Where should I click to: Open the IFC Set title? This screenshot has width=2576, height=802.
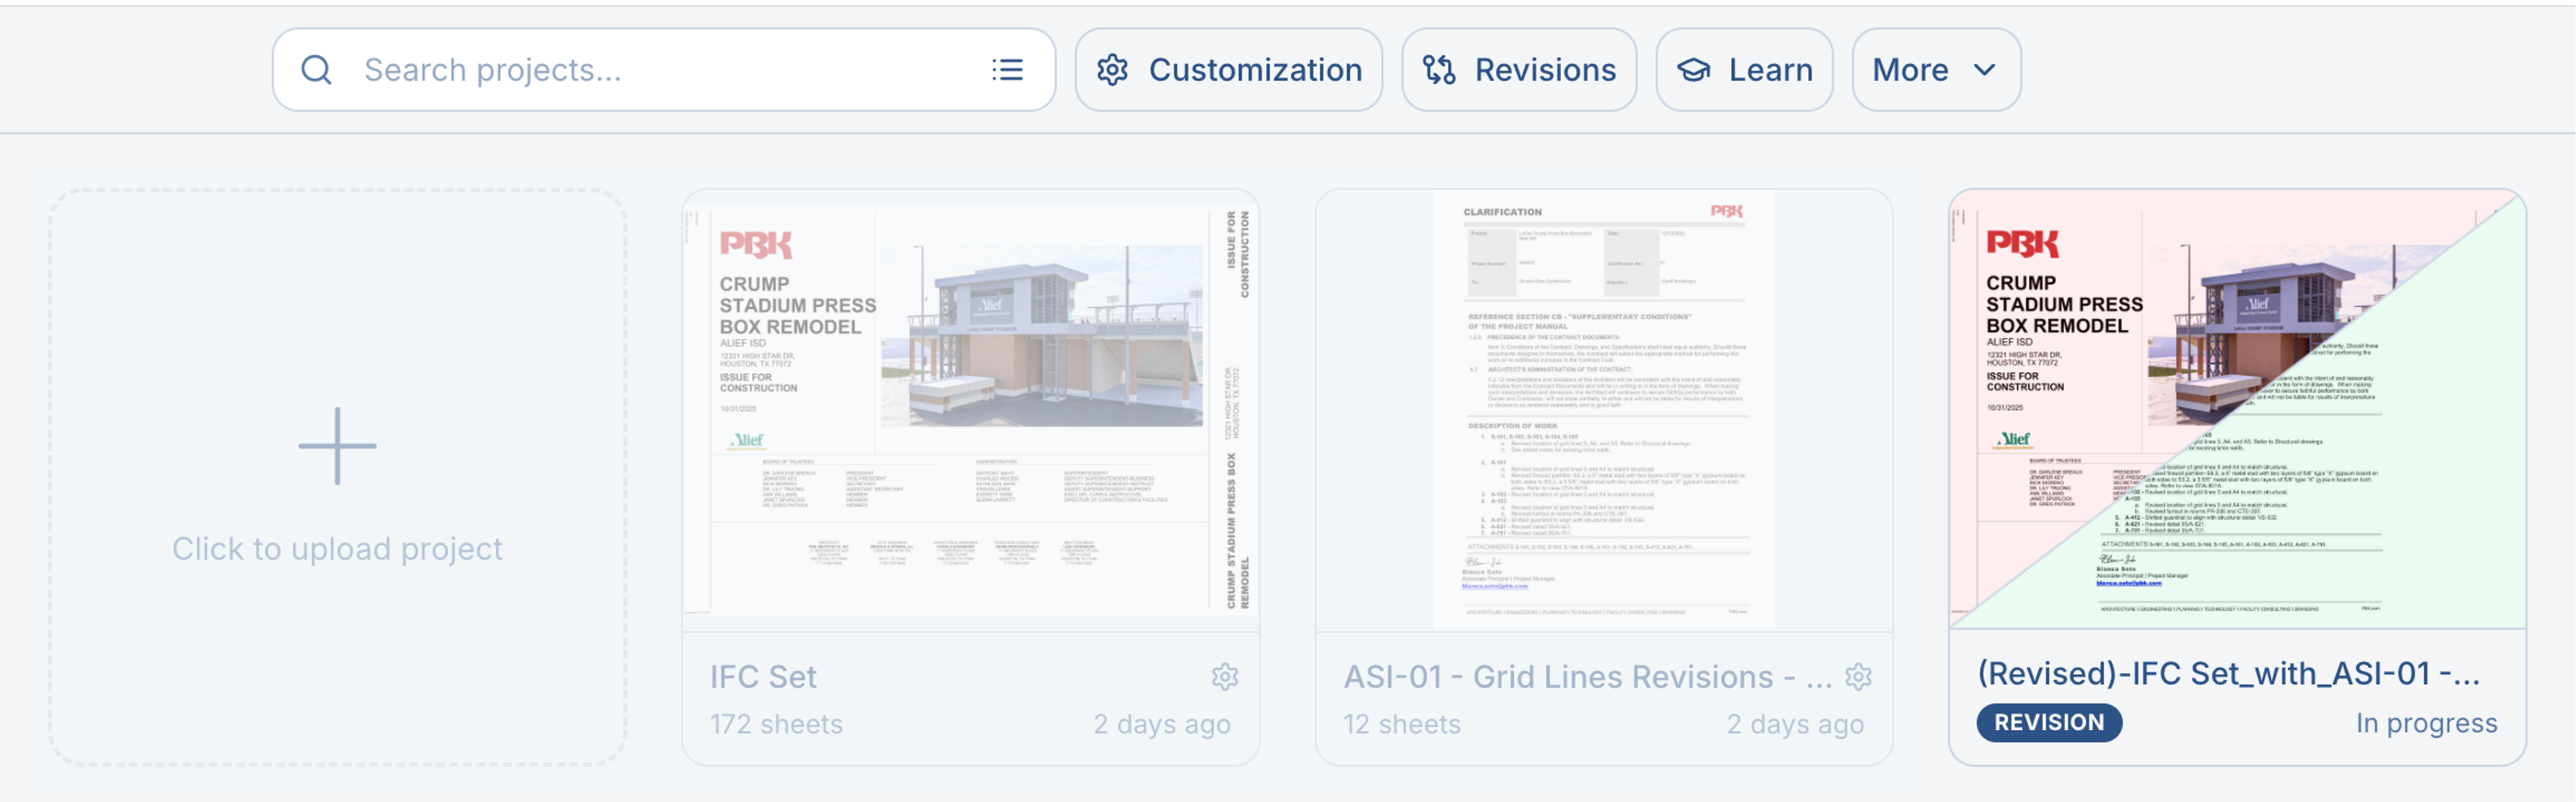tap(763, 676)
